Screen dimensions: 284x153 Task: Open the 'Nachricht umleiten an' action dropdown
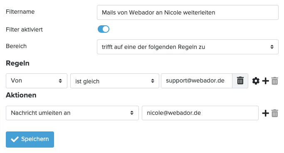[x=72, y=113]
